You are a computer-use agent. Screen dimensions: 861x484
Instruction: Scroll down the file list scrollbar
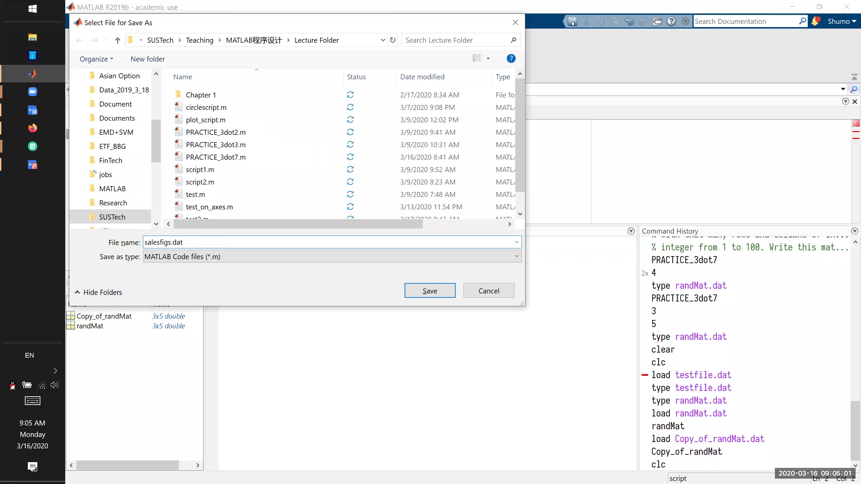click(x=520, y=214)
